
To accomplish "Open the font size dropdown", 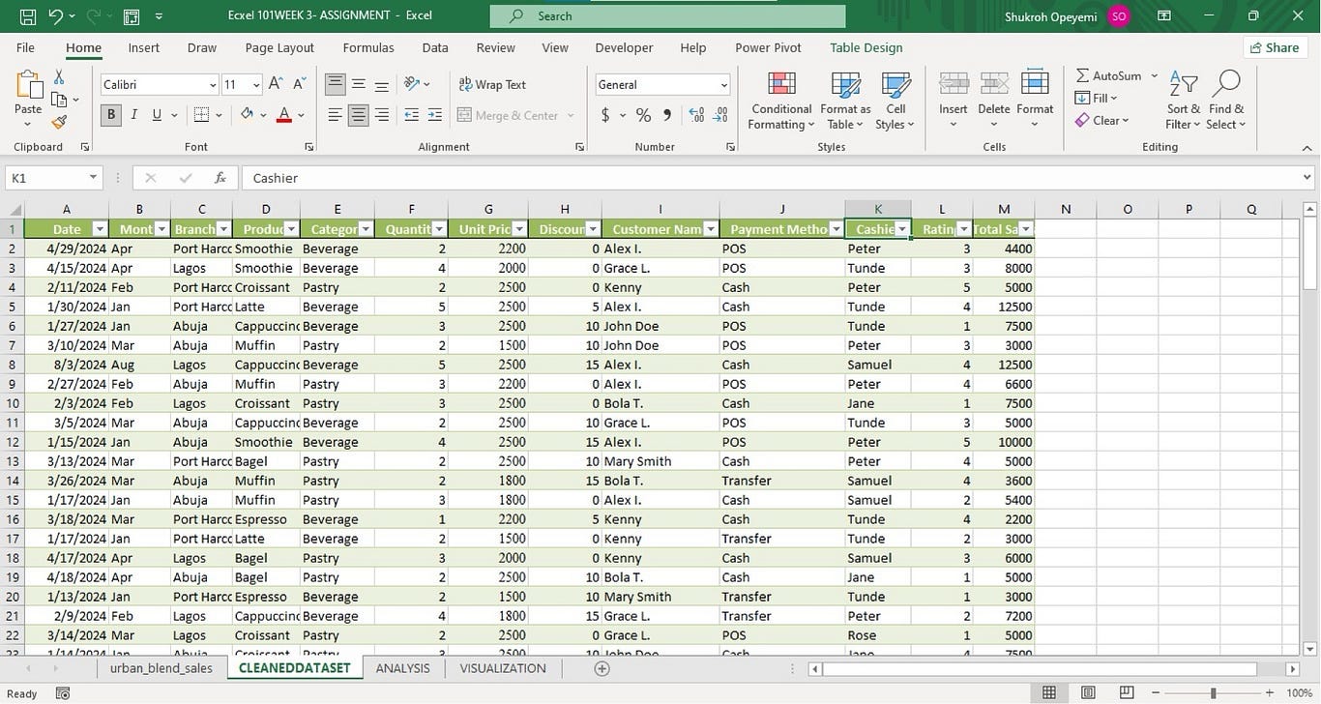I will 256,85.
